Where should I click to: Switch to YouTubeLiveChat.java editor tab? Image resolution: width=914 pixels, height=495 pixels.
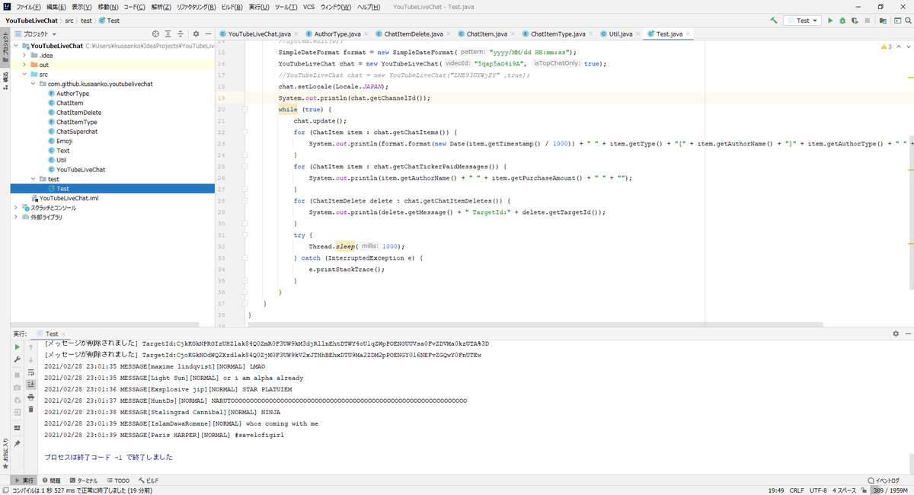tap(259, 34)
